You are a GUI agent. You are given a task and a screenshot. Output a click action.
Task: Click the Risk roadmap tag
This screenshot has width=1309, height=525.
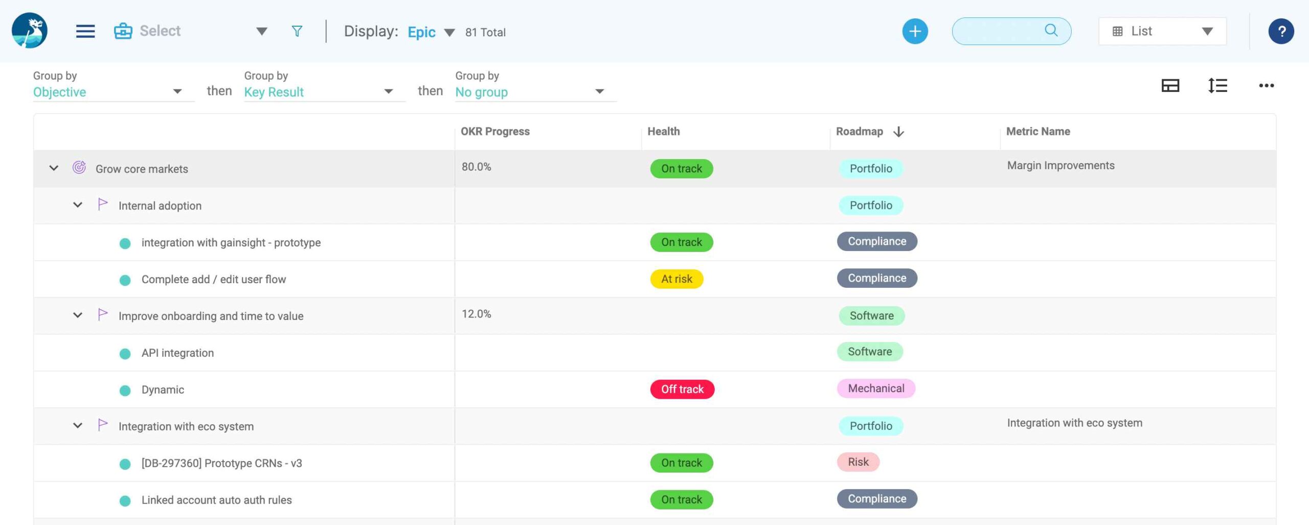(858, 462)
